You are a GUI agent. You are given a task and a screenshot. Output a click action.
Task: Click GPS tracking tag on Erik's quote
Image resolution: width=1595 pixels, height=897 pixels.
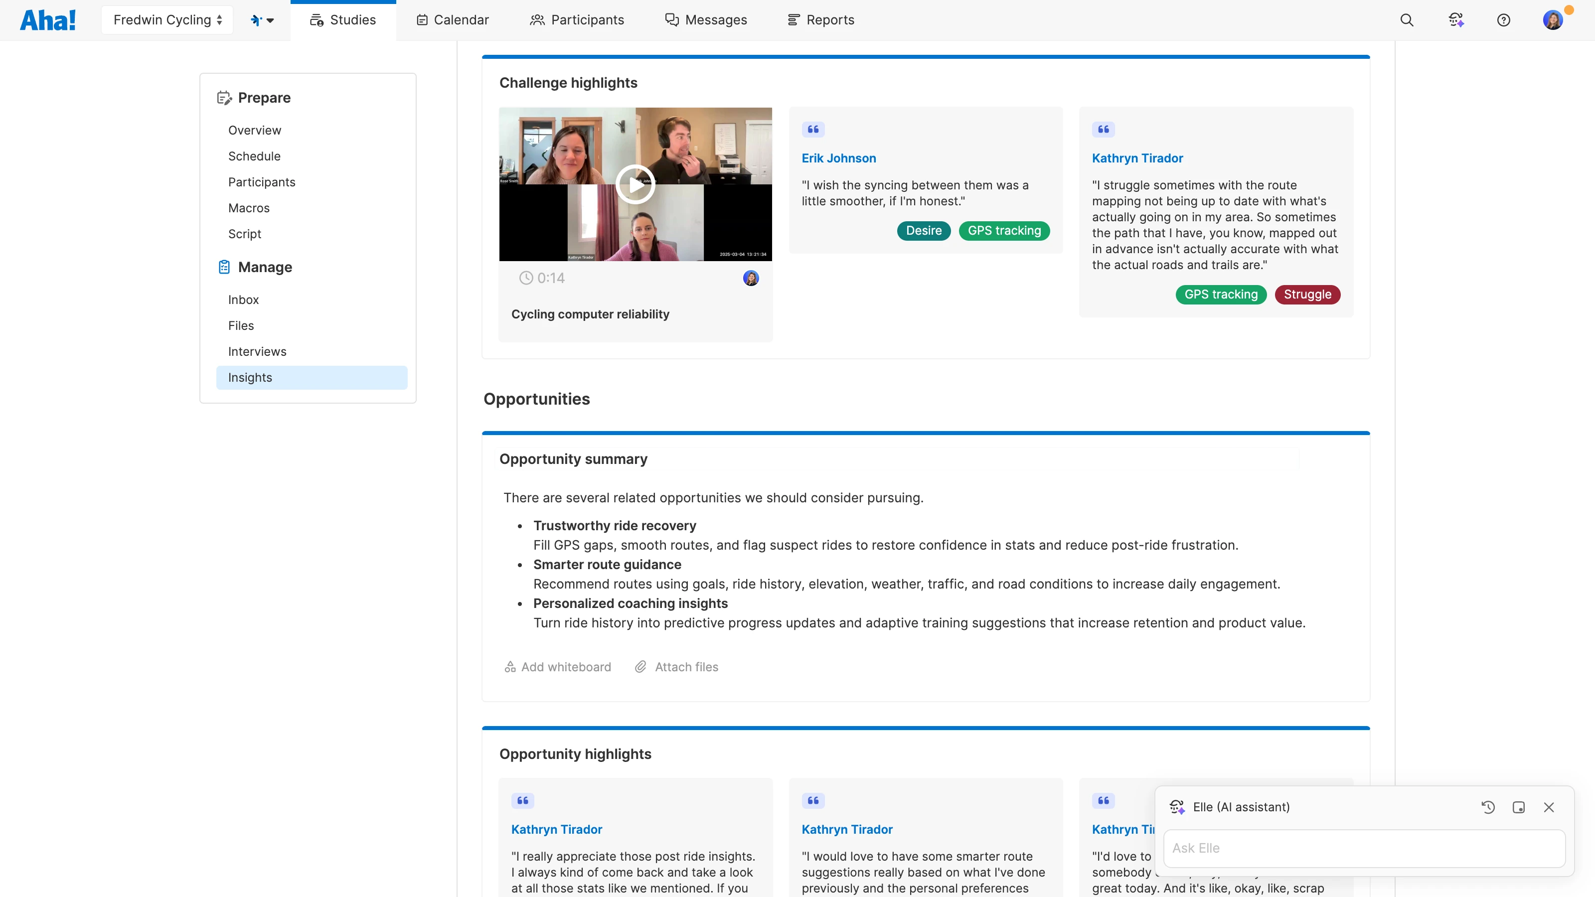(x=1004, y=230)
